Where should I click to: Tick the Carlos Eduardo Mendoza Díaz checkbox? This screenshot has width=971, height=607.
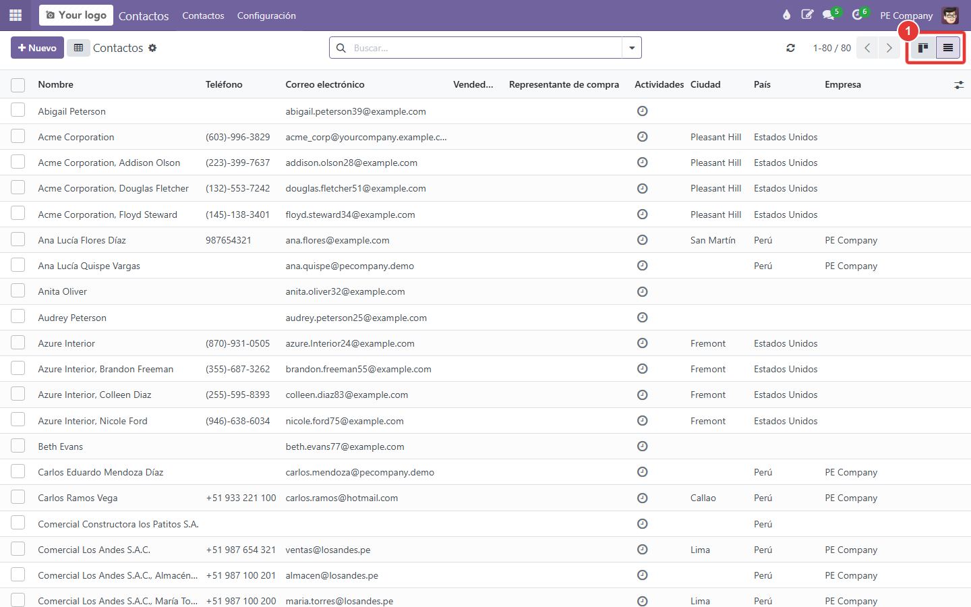point(18,471)
